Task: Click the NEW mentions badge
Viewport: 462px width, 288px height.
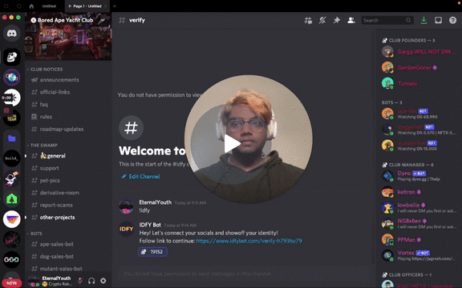Action: 12,283
